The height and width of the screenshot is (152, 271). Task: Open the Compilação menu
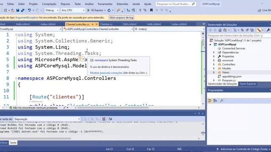coord(49,4)
